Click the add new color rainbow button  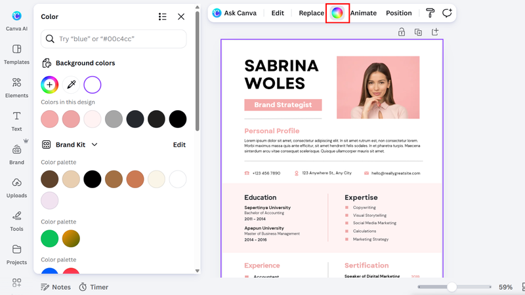(x=50, y=85)
